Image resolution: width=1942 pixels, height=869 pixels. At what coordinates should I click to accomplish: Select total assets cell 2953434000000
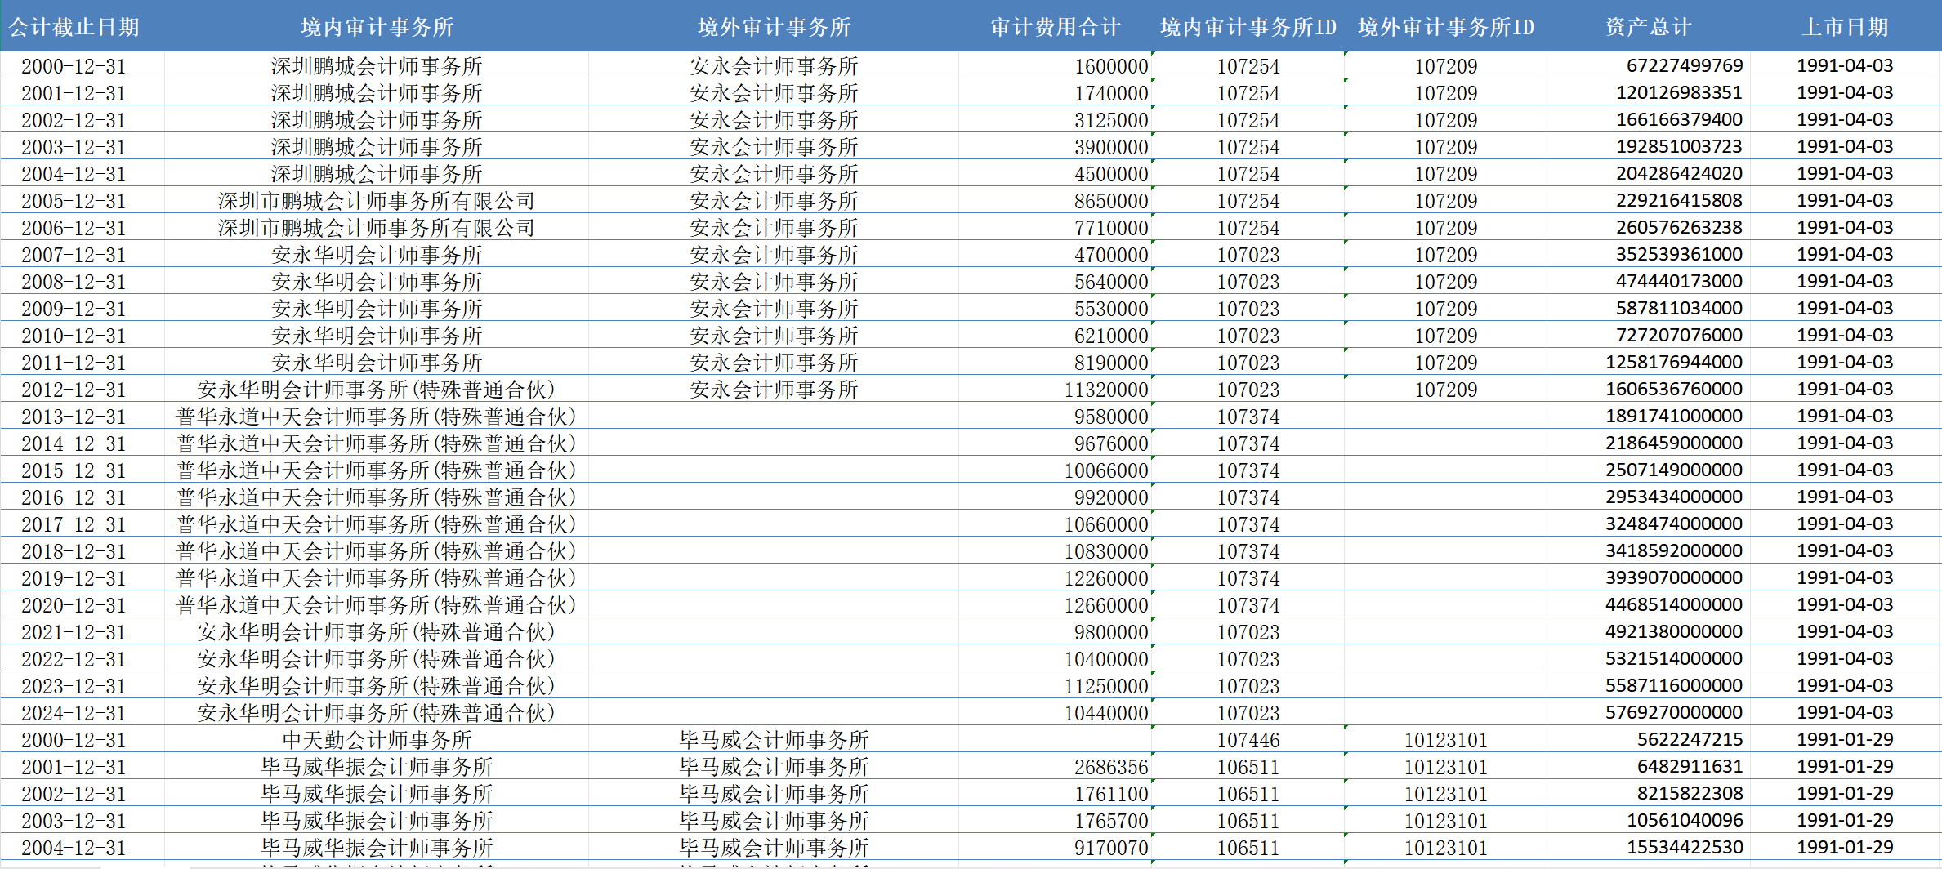click(x=1648, y=497)
